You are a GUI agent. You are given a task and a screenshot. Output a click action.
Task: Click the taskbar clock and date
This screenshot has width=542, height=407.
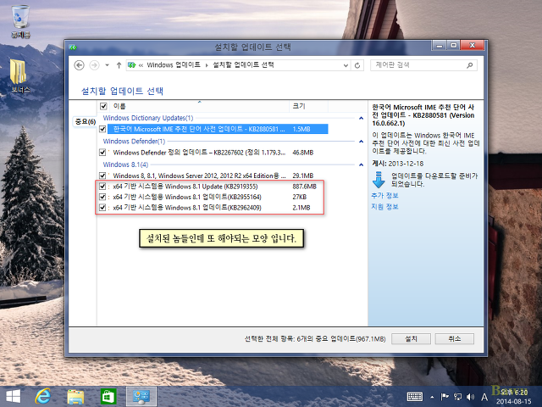pos(514,397)
